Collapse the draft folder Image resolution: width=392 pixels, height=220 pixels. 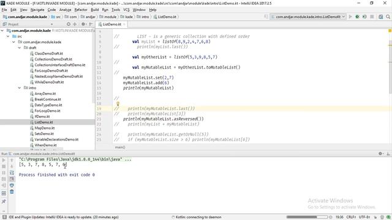[x=20, y=48]
